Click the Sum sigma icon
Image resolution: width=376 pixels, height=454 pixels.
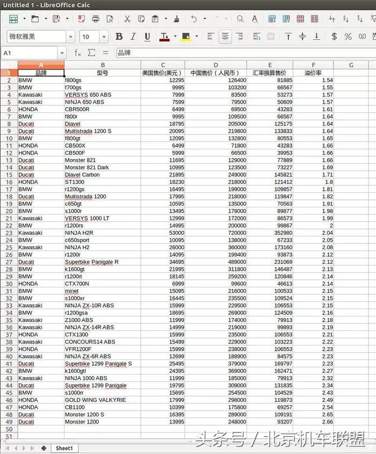coord(91,53)
